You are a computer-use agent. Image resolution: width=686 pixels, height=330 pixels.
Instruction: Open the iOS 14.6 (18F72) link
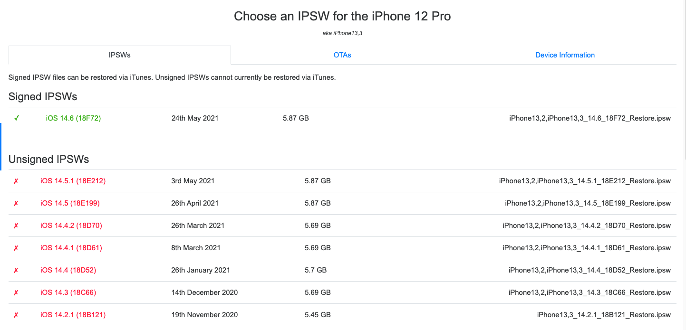coord(73,118)
